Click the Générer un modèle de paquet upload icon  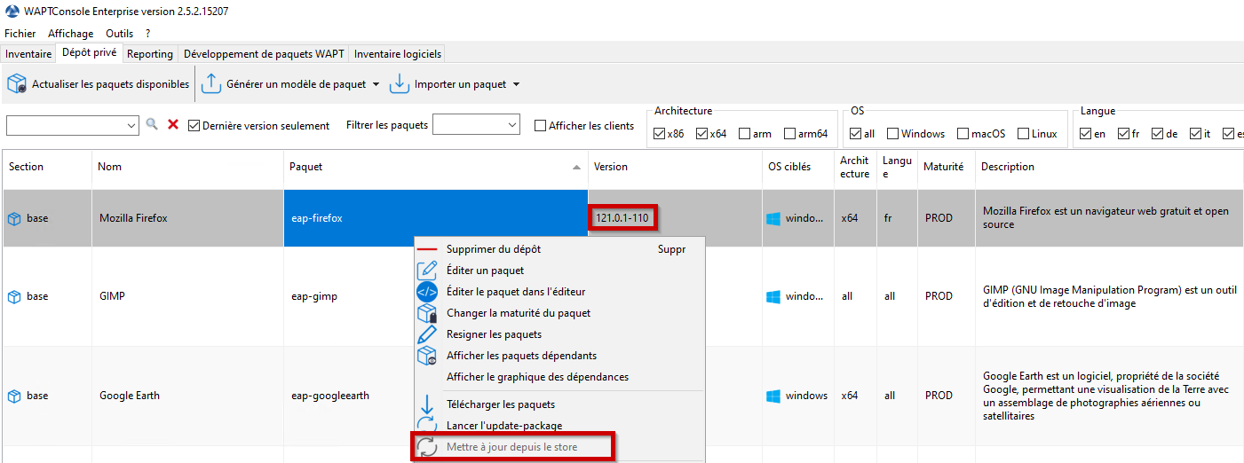click(210, 84)
